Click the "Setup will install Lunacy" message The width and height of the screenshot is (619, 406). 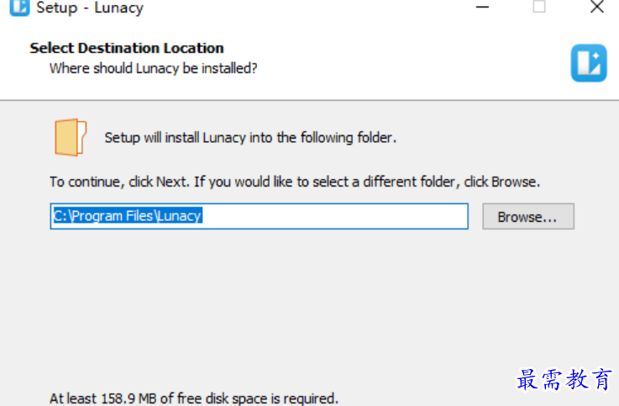tap(250, 138)
